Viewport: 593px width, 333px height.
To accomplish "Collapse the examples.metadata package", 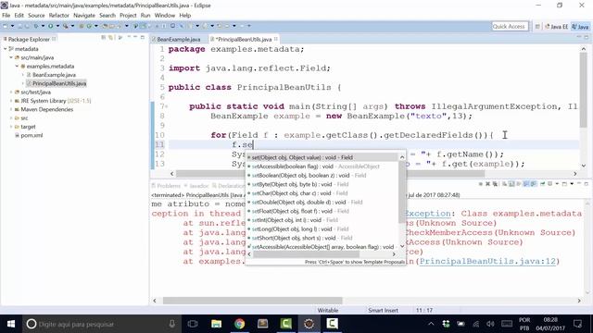I will pos(17,66).
